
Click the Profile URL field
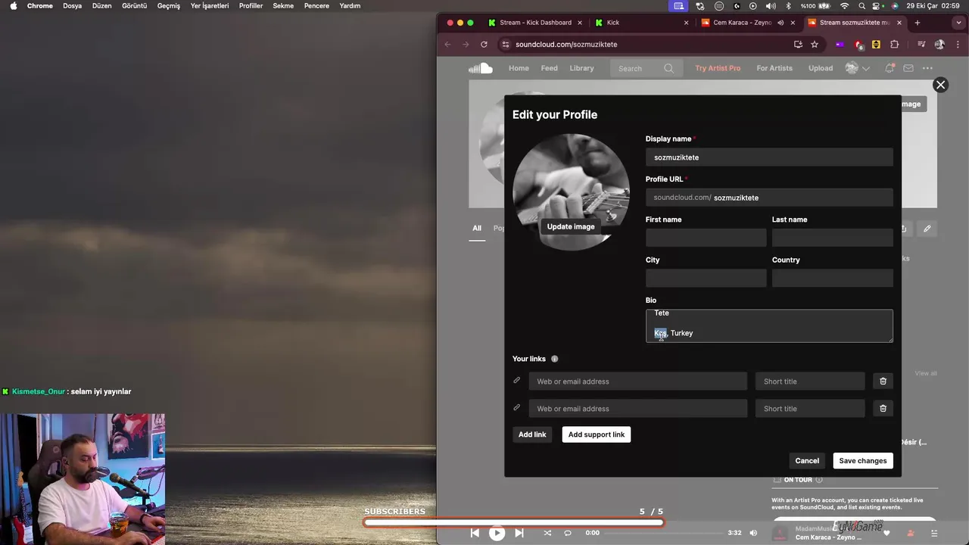click(x=769, y=198)
